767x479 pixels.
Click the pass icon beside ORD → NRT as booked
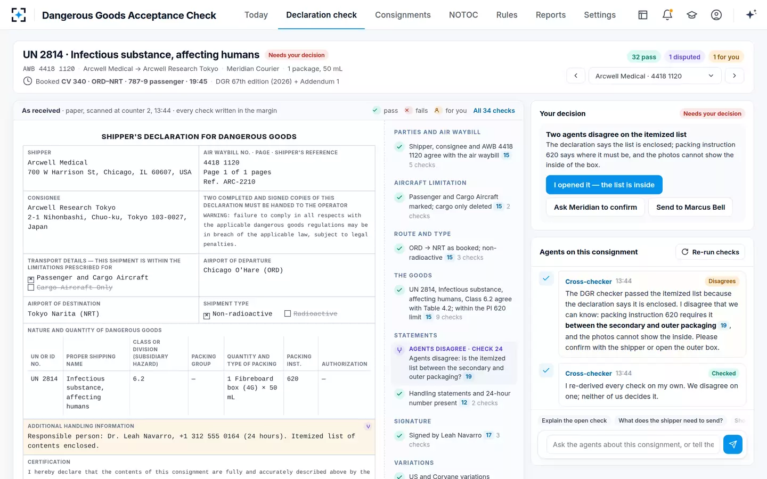399,249
